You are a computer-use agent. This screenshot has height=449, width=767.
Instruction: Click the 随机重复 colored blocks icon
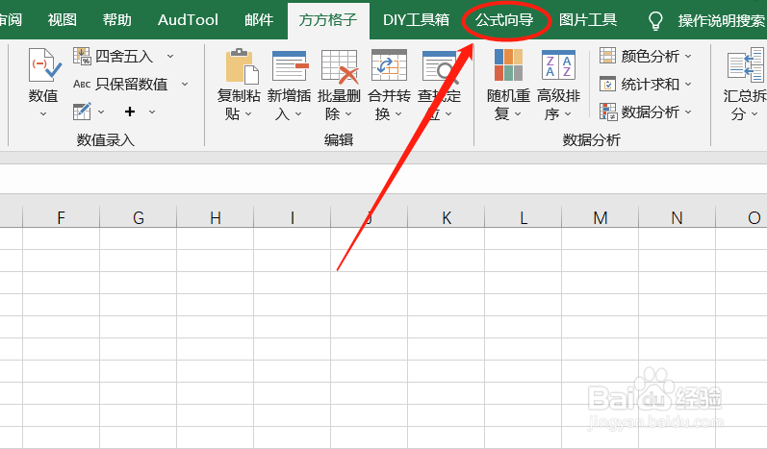(x=508, y=65)
